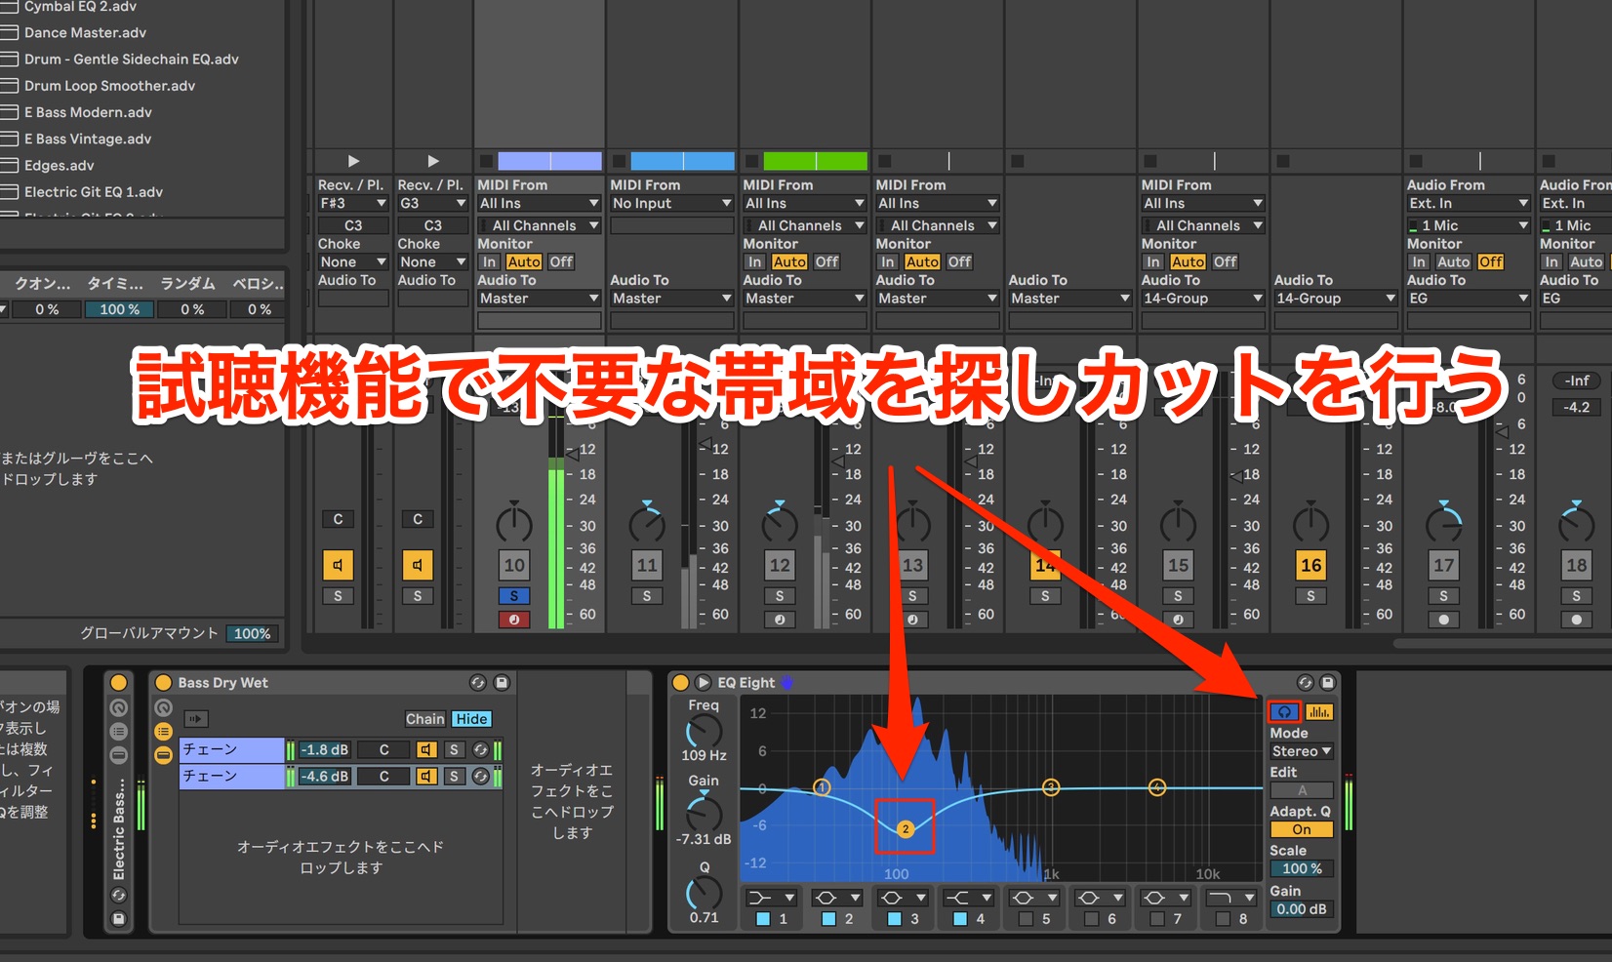Solo second chain at -4.6 dB

click(454, 776)
